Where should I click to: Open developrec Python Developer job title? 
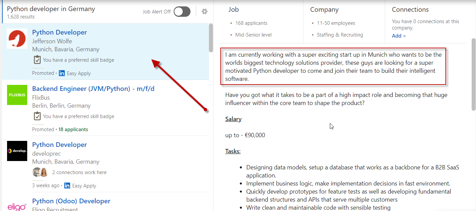point(59,145)
